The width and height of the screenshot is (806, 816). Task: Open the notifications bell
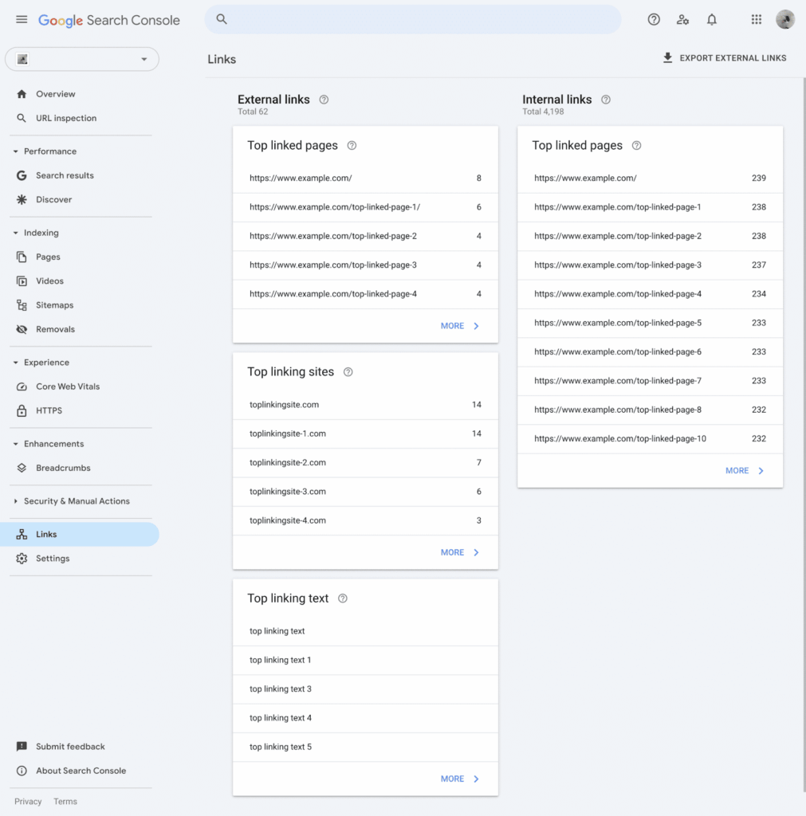point(712,19)
